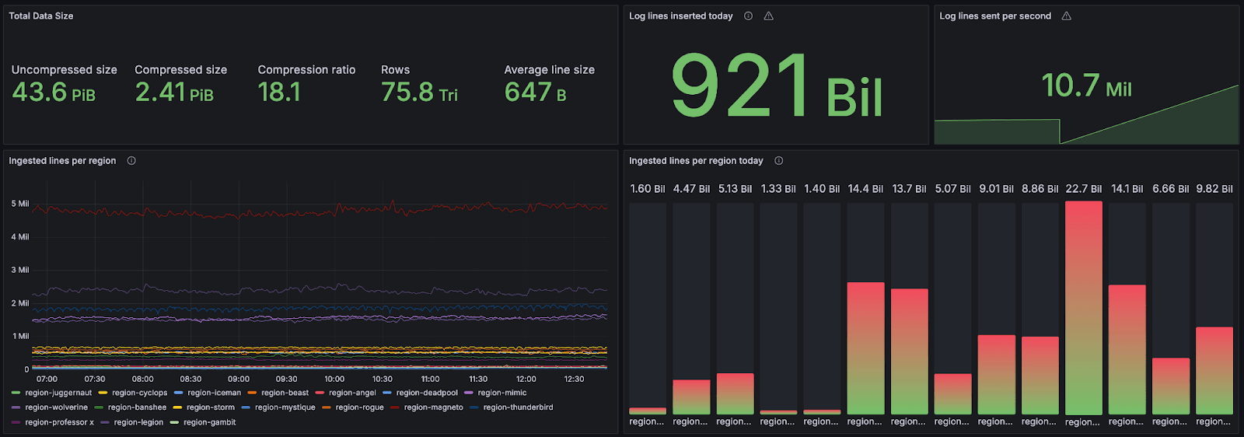Click the 921 Bil stat value

click(x=776, y=87)
